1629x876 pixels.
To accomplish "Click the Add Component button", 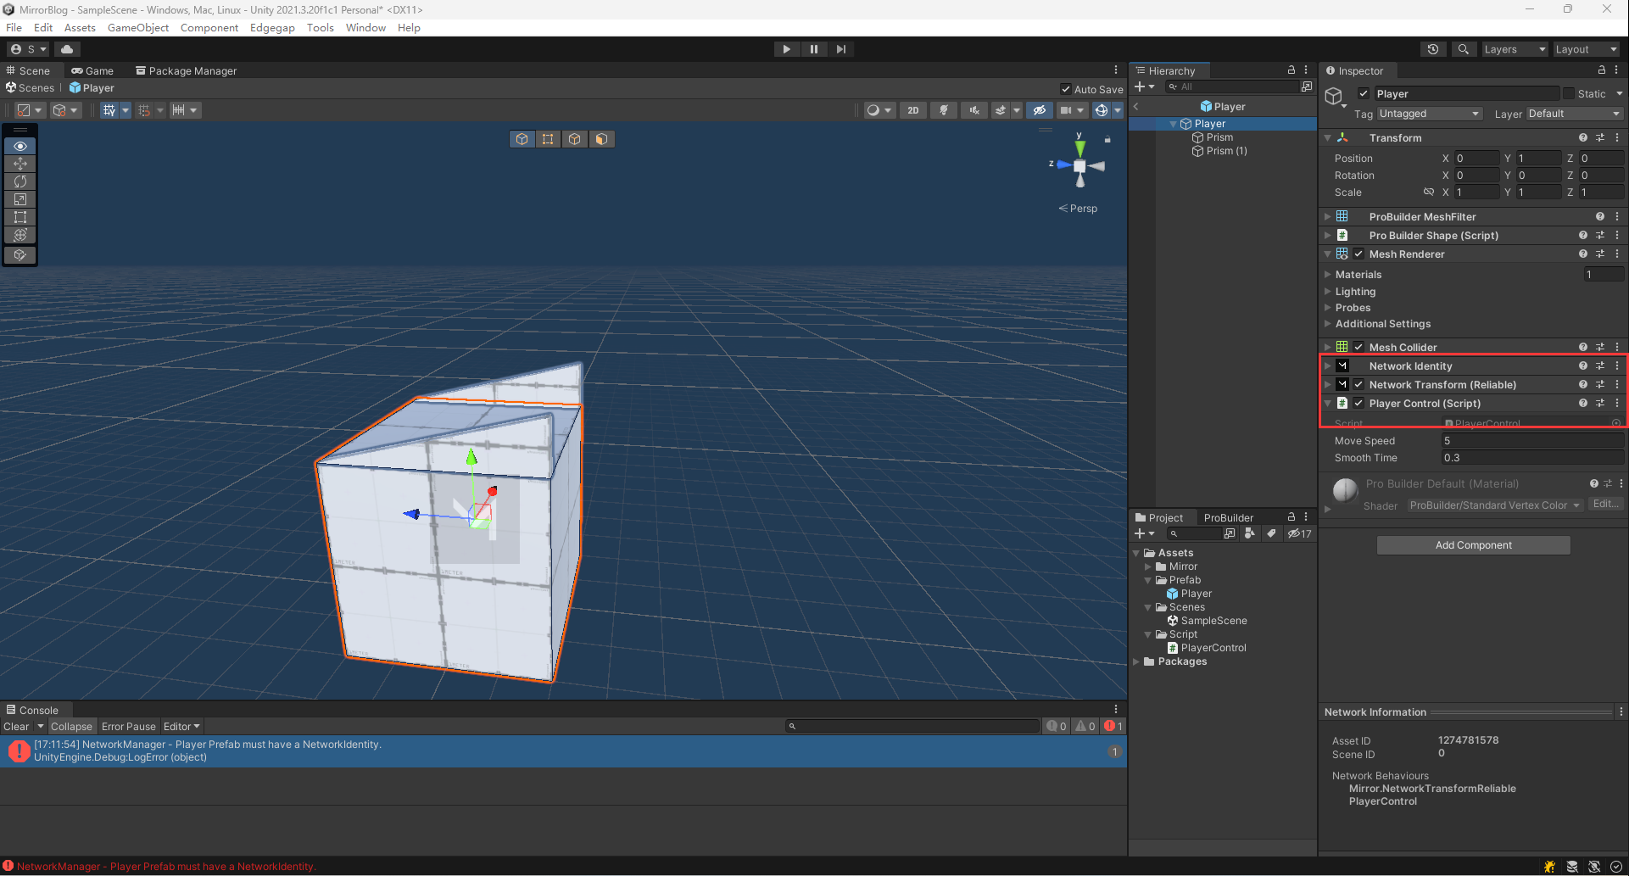I will tap(1473, 545).
